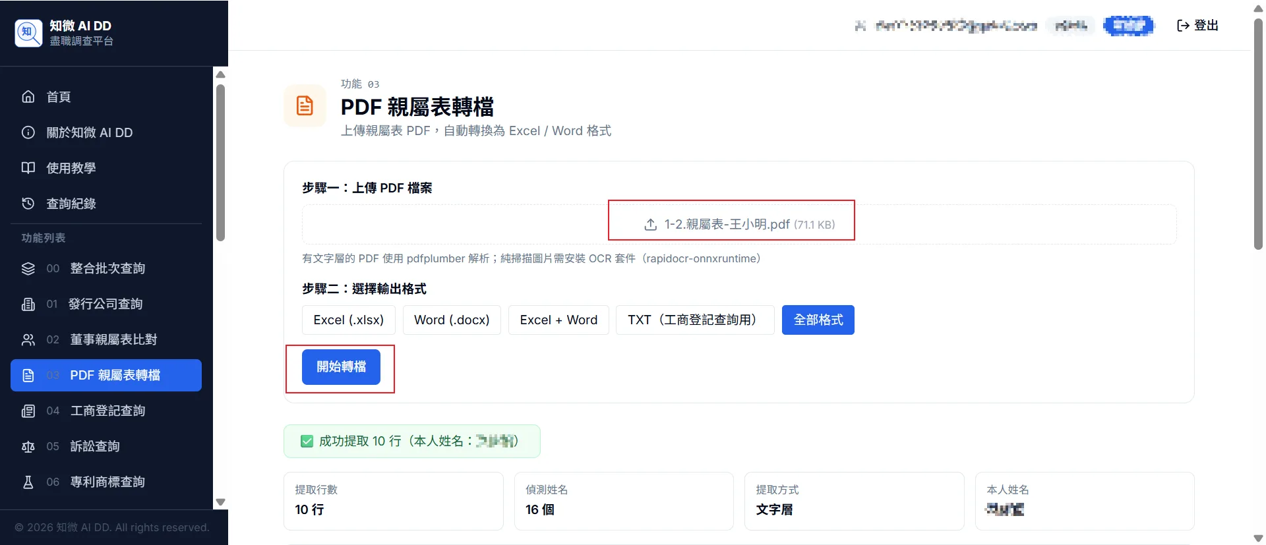Select 01 發行公司查詢 function
Viewport: 1266px width, 545px height.
106,304
